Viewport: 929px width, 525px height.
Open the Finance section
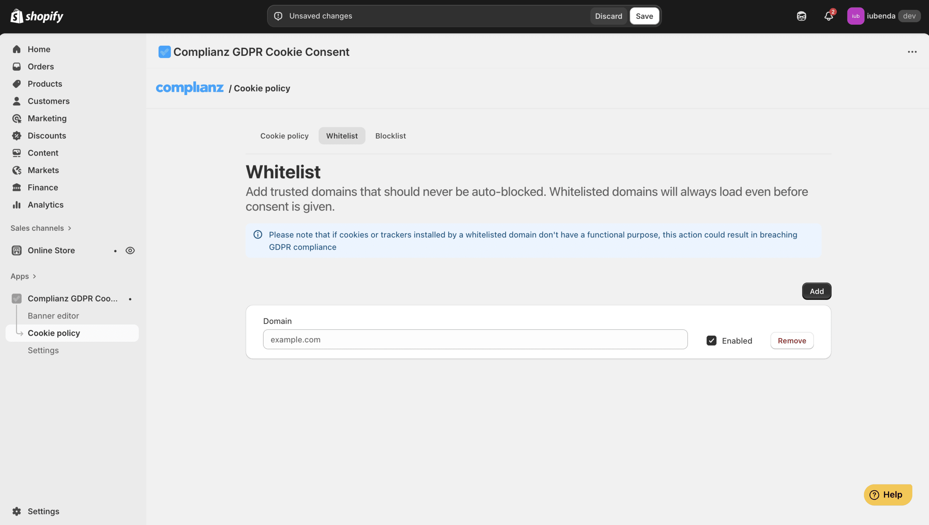43,188
